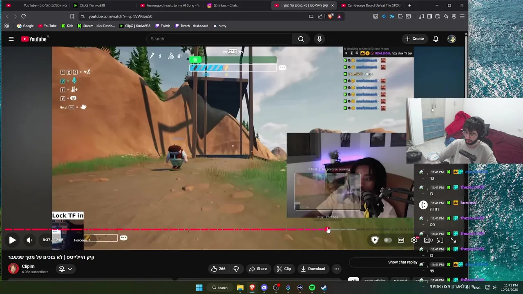Toggle the autoplay switch
Viewport: 523px width, 294px height.
click(x=387, y=240)
